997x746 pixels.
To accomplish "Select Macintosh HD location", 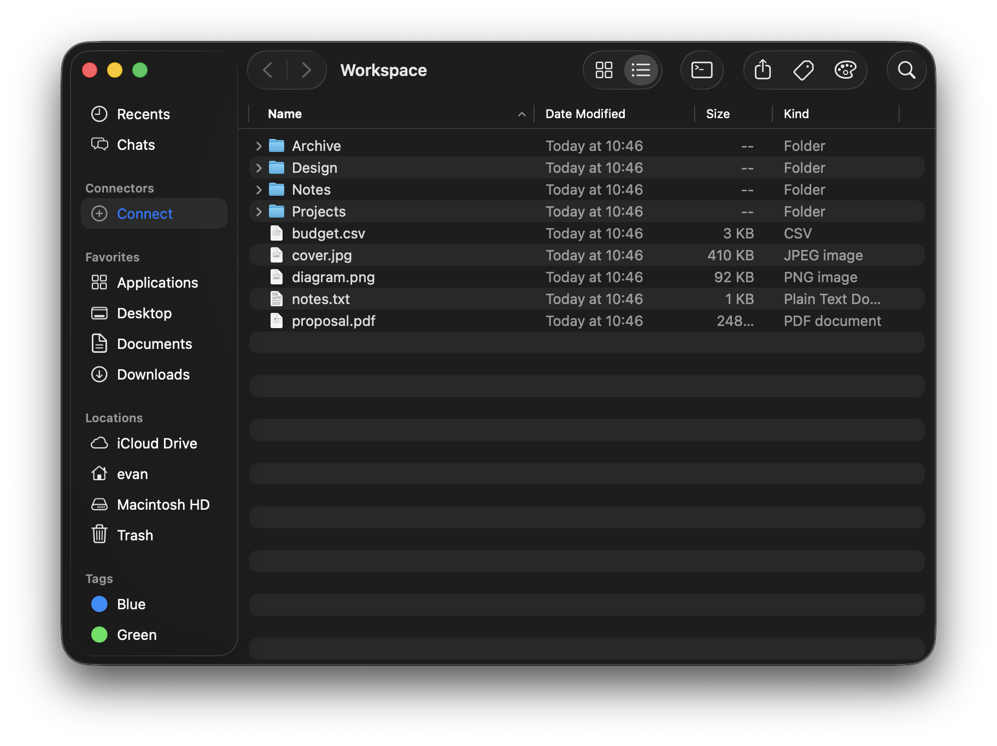I will tap(154, 505).
